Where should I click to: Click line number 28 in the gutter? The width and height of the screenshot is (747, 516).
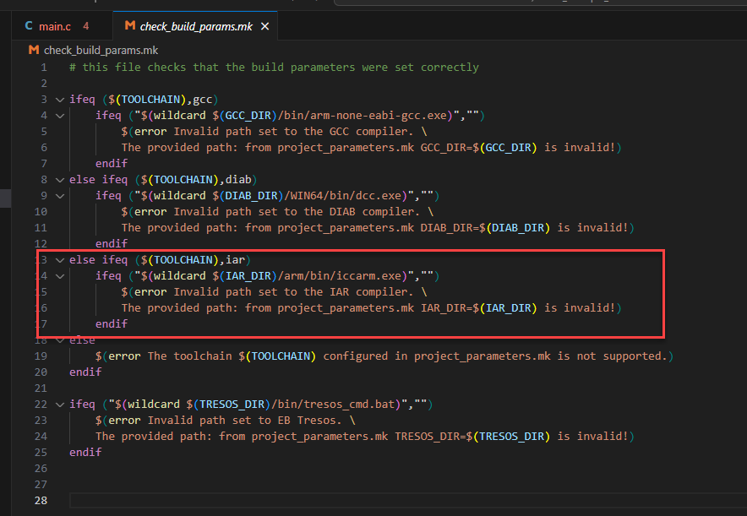40,500
